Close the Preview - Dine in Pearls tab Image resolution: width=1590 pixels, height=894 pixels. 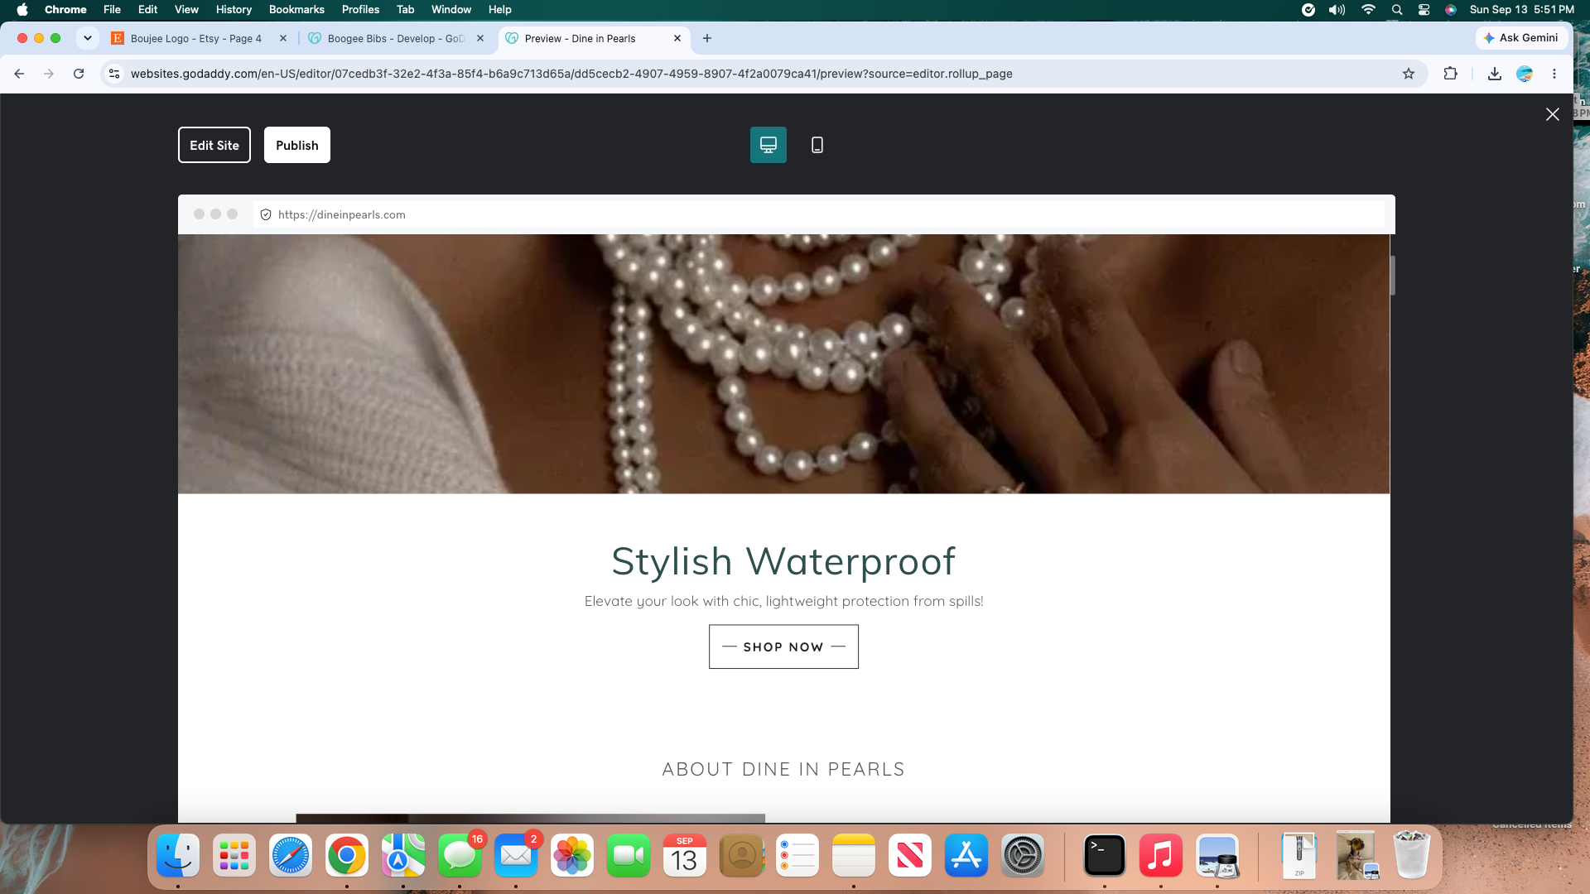(677, 39)
